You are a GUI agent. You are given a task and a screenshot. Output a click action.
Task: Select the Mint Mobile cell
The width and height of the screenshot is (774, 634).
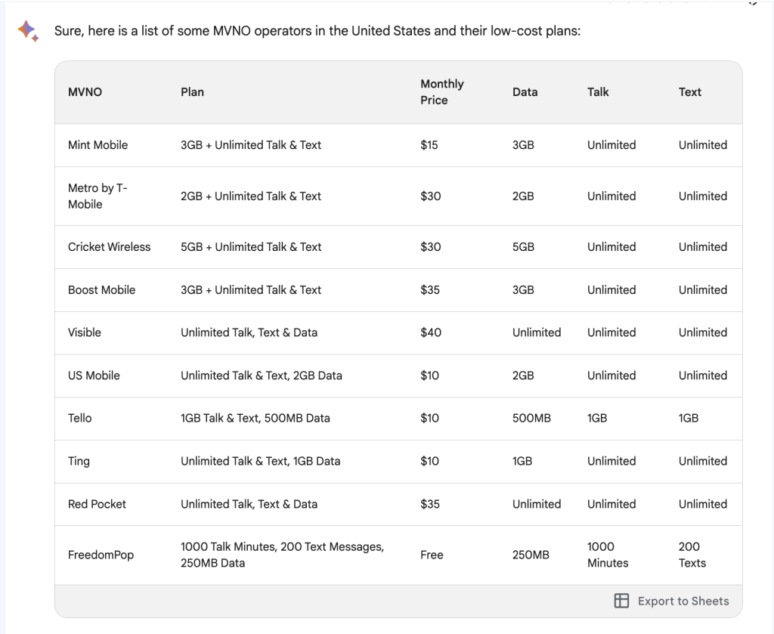pos(98,145)
